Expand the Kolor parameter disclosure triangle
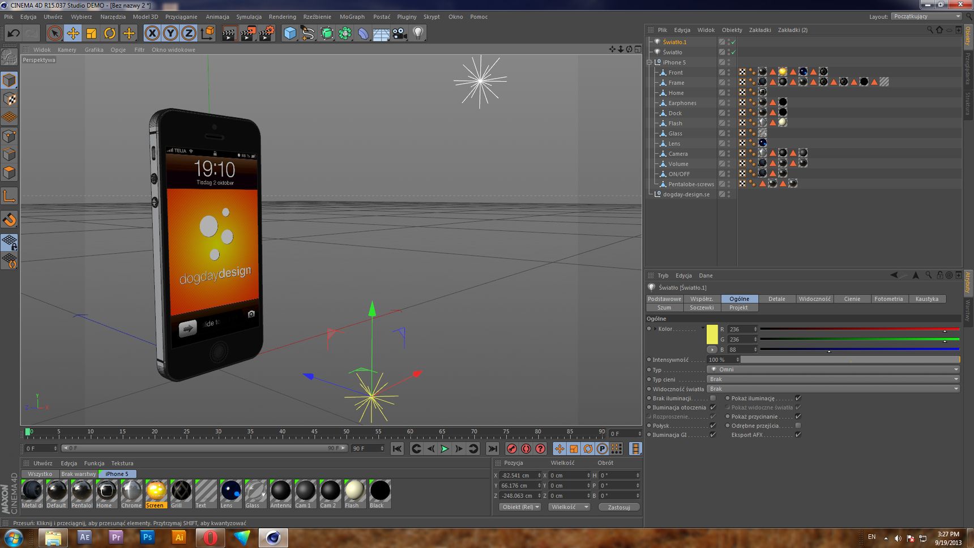The width and height of the screenshot is (974, 548). 655,328
